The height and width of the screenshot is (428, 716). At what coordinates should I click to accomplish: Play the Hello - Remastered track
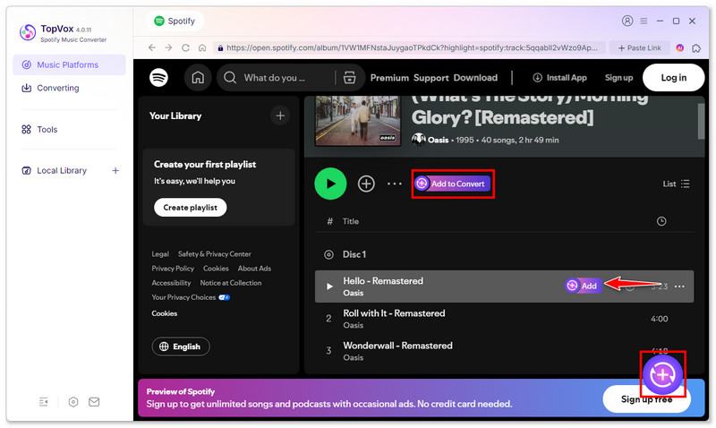329,287
